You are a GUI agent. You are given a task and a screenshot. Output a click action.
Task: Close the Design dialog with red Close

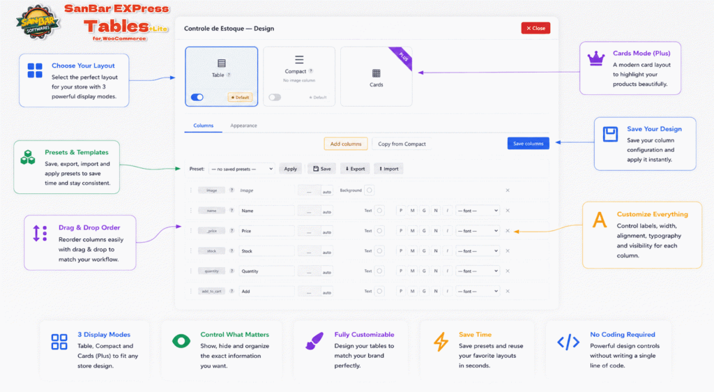(535, 28)
